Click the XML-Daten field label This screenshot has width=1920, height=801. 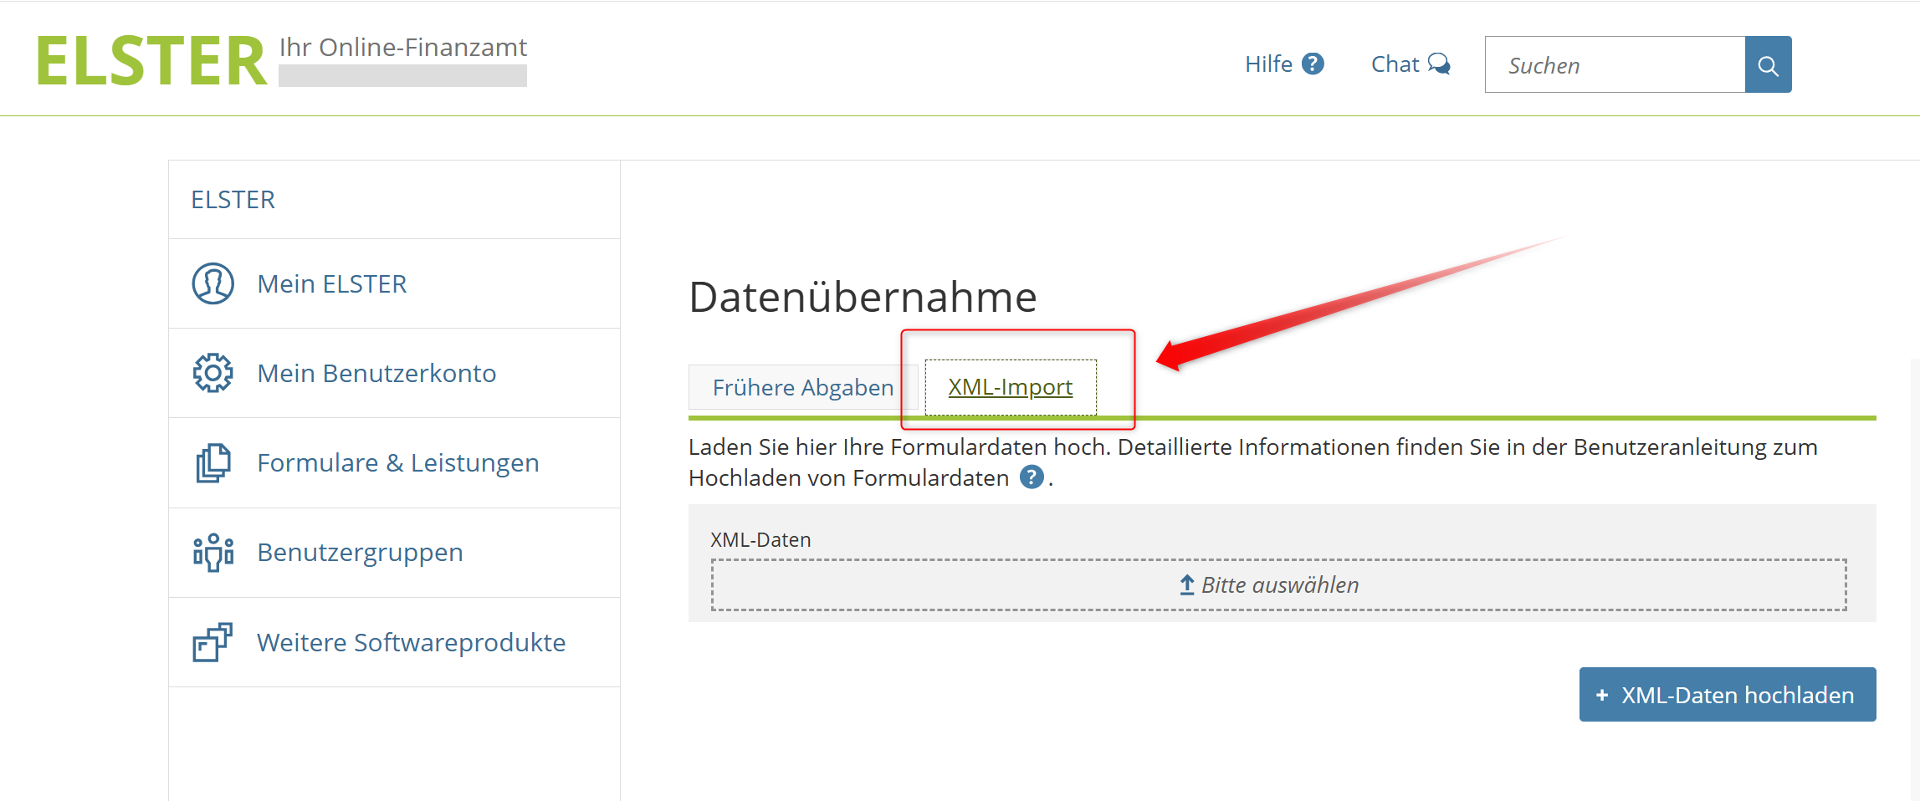[760, 540]
